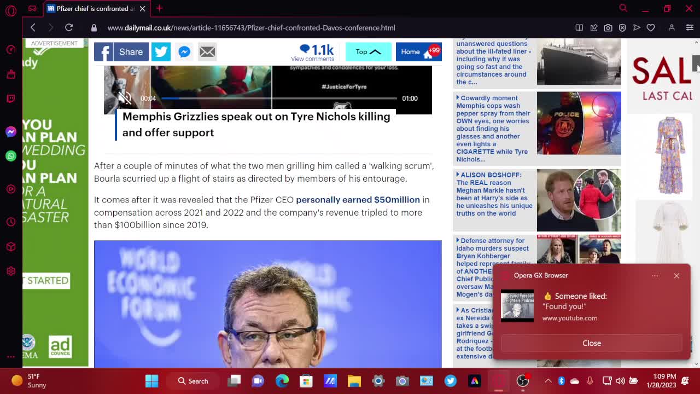Click the address bar URL
Viewport: 700px width, 394px height.
pyautogui.click(x=251, y=28)
